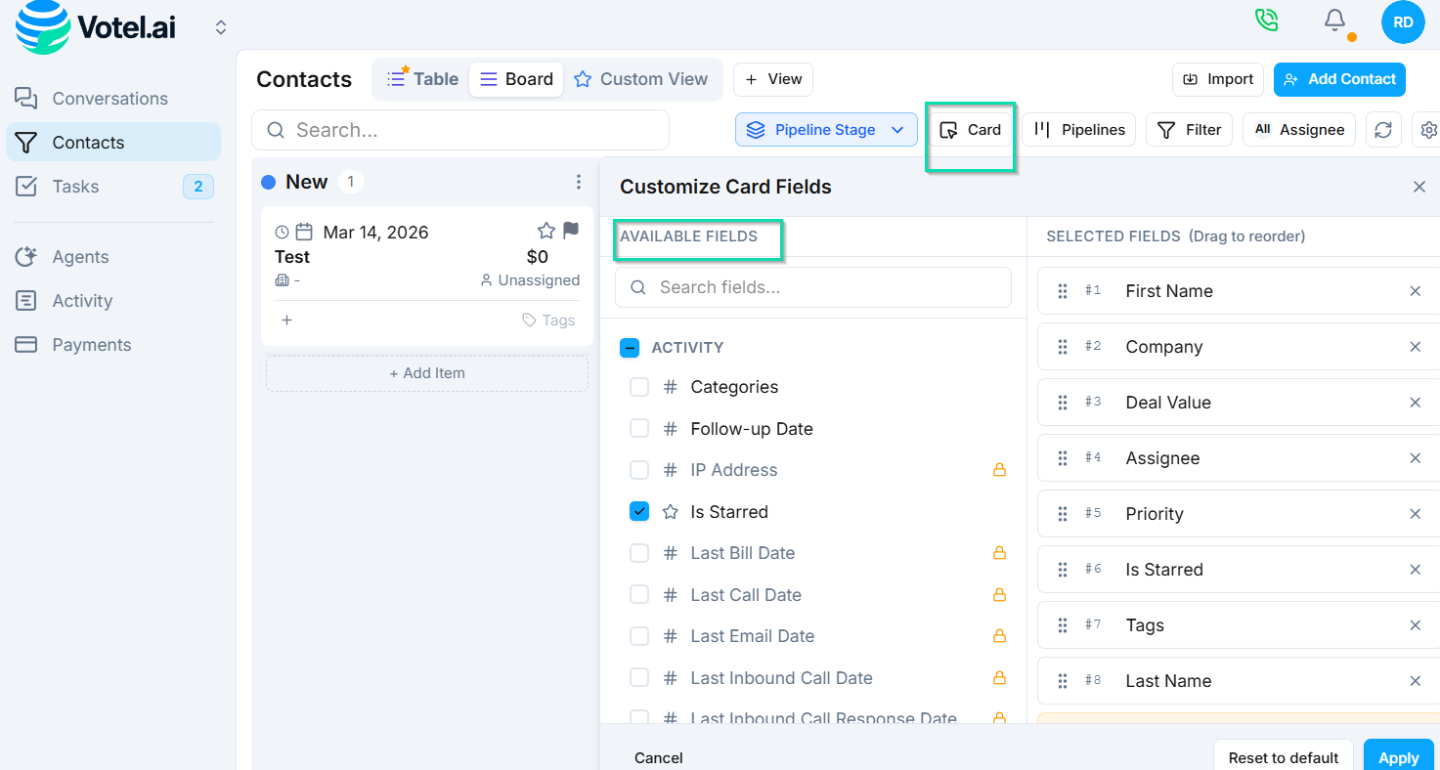Viewport: 1440px width, 770px height.
Task: Click the flag icon on the Test card
Action: click(569, 231)
